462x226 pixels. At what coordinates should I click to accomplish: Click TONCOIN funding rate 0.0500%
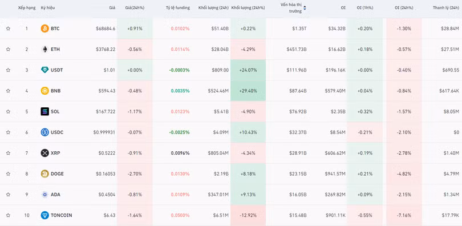pos(180,215)
